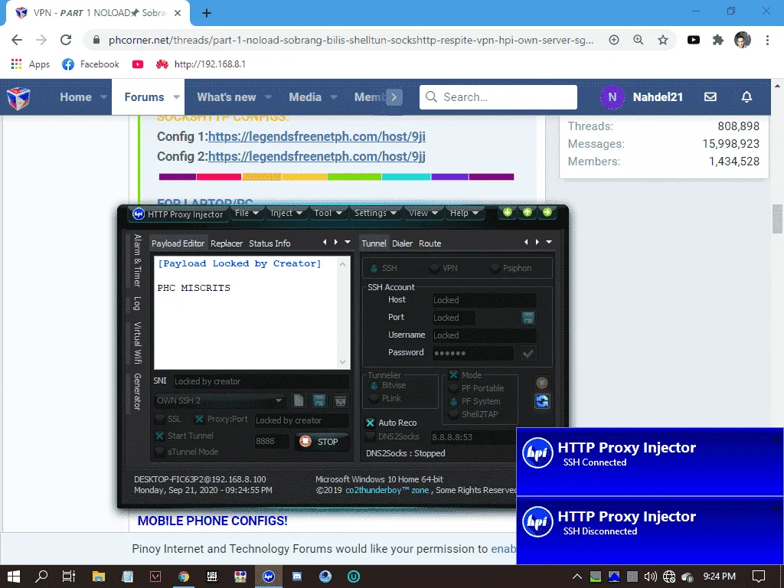Open the Inject menu dropdown

[286, 213]
